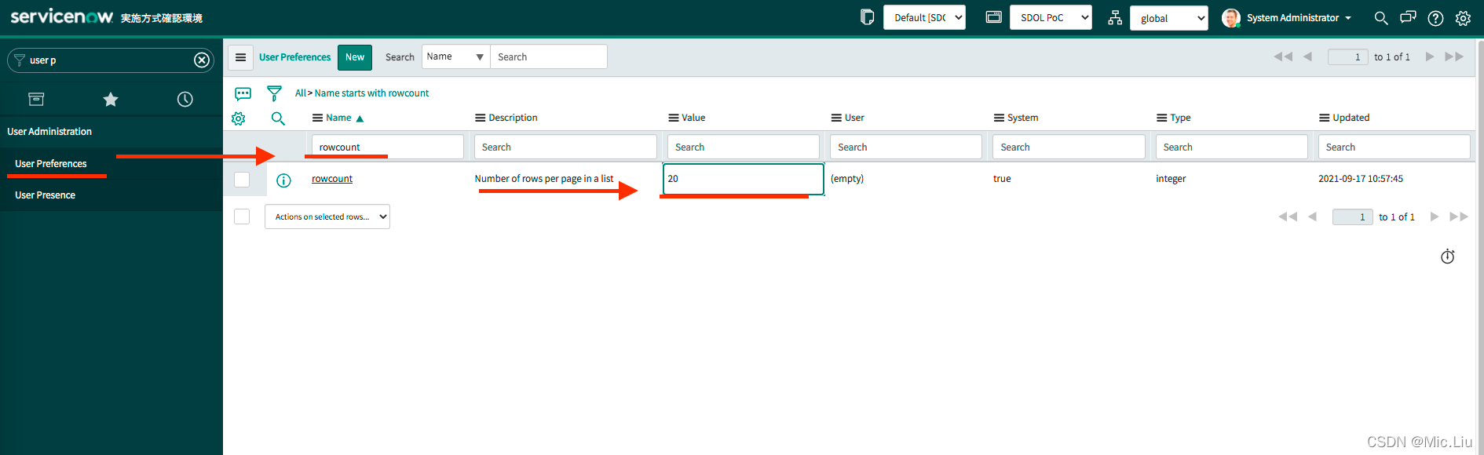The image size is (1484, 455).
Task: Go to last page at bottom
Action: pyautogui.click(x=1459, y=217)
